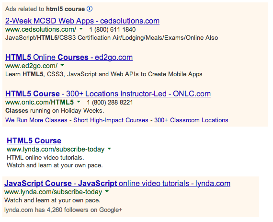273x222 pixels.
Task: Expand arrow beside lynda URL under HTML5 Course
Action: [x=109, y=149]
